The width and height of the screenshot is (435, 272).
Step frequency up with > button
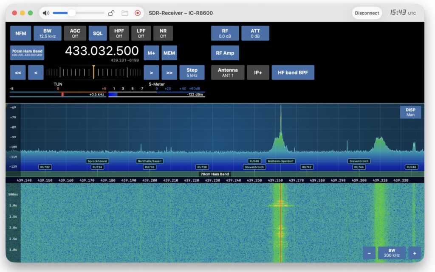tap(152, 73)
